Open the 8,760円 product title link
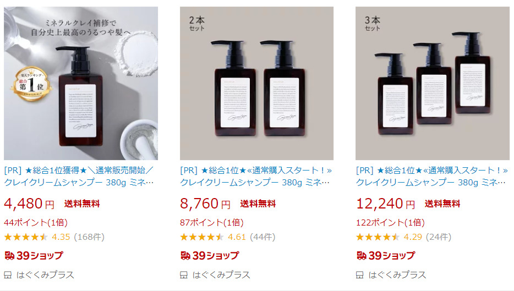 pyautogui.click(x=256, y=176)
